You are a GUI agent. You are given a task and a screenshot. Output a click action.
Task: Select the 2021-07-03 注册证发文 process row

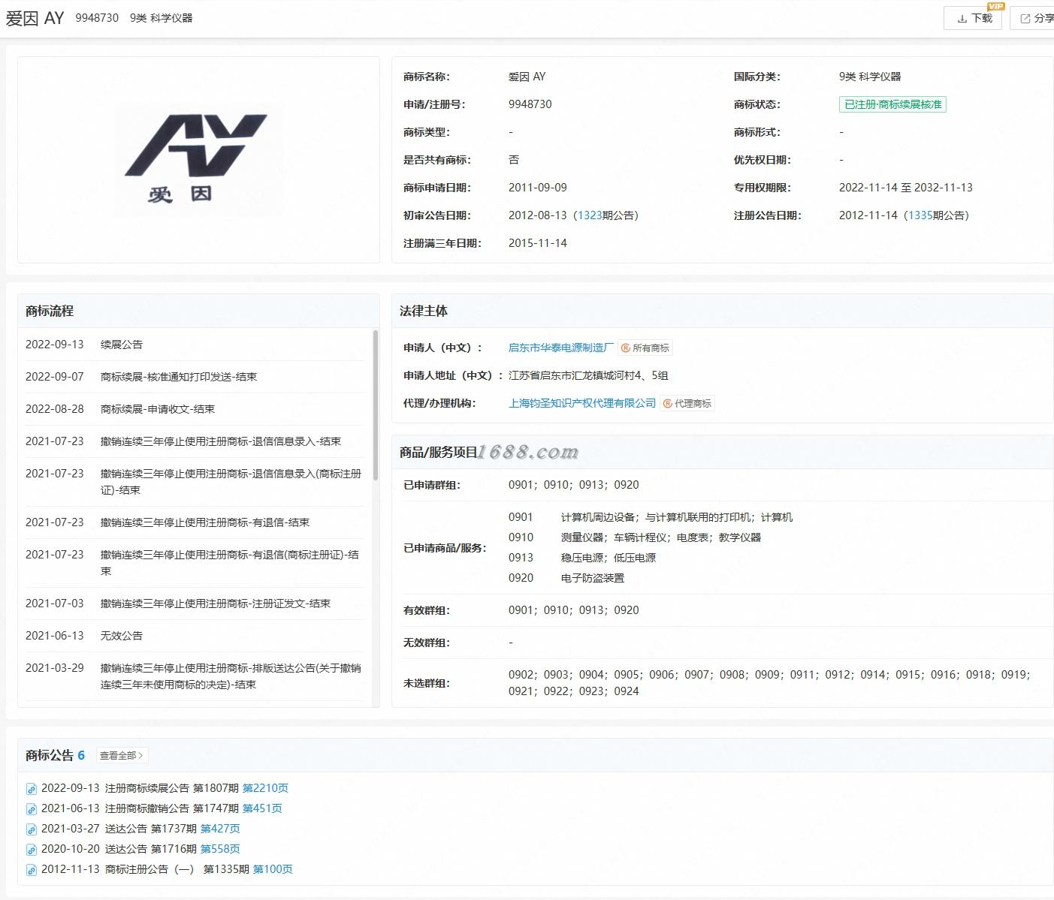[x=195, y=604]
